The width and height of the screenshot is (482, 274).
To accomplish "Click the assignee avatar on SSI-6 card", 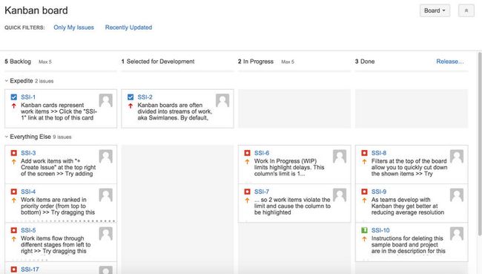I will [340, 157].
